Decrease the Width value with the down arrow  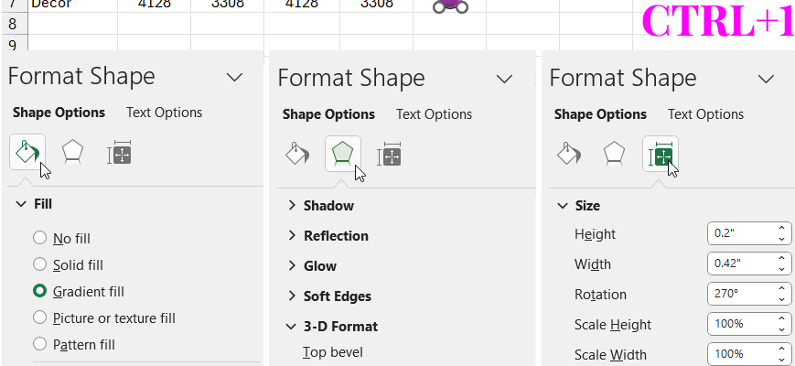click(782, 270)
